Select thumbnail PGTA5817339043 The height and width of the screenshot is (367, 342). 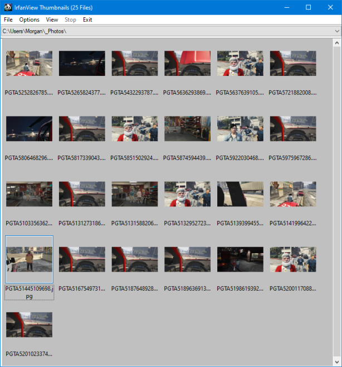(82, 128)
